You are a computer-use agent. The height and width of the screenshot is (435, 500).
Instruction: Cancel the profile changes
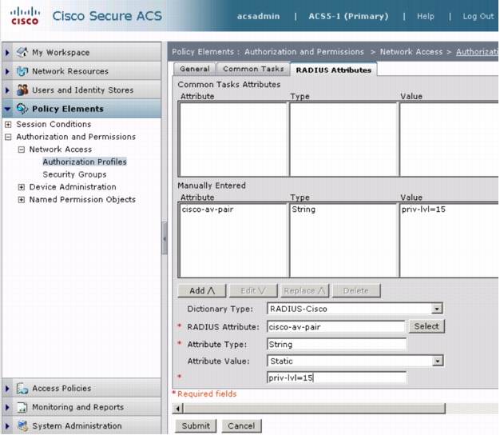click(x=241, y=425)
